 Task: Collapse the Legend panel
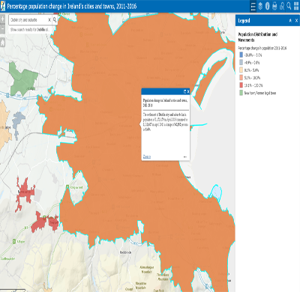point(290,21)
